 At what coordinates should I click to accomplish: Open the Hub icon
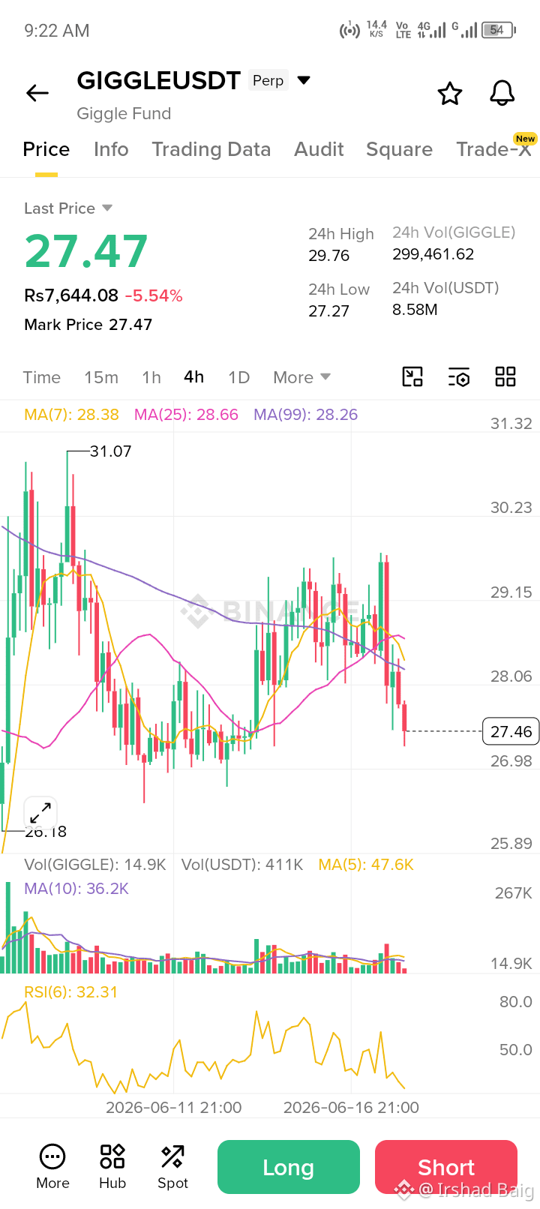(112, 1167)
